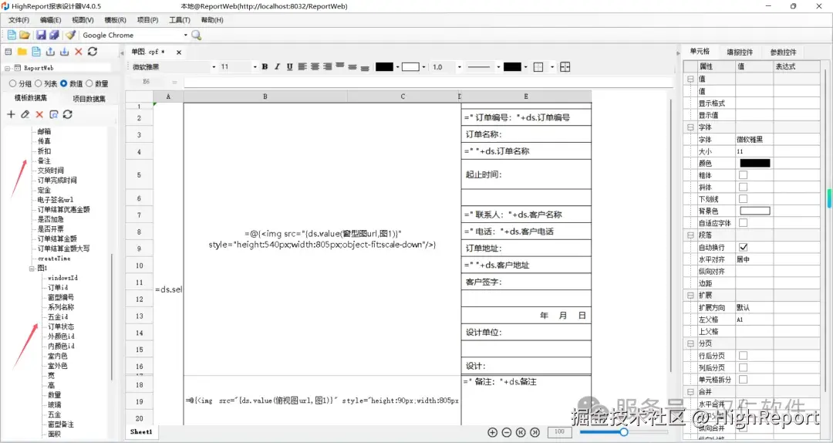Click the yellow folder icon in project panel toolbar
Screen dimensions: 833x443
22,52
